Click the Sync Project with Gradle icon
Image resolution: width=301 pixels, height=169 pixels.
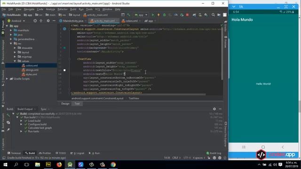coord(194,15)
